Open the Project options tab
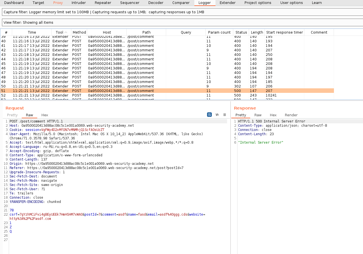Screen dimensions: 363x254 pyautogui.click(x=258, y=3)
